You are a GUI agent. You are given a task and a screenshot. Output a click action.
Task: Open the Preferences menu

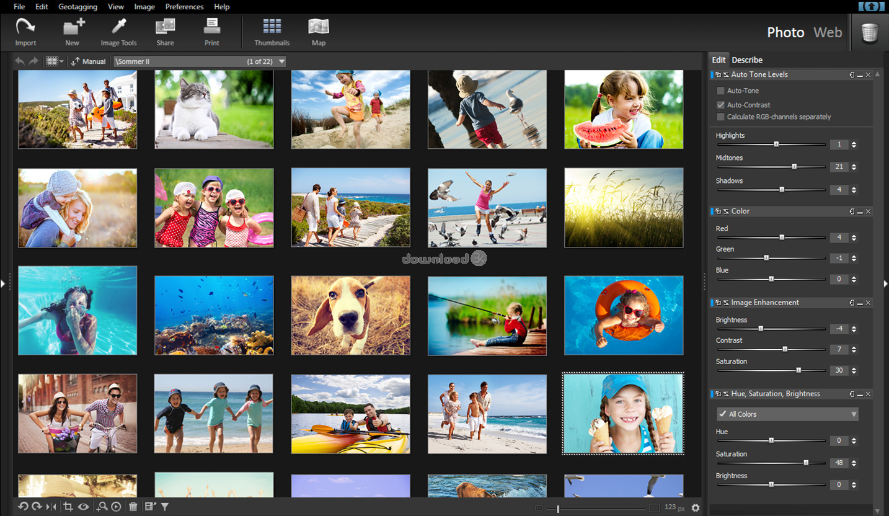tap(184, 7)
